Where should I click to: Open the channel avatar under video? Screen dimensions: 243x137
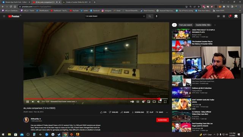[x=26, y=120]
